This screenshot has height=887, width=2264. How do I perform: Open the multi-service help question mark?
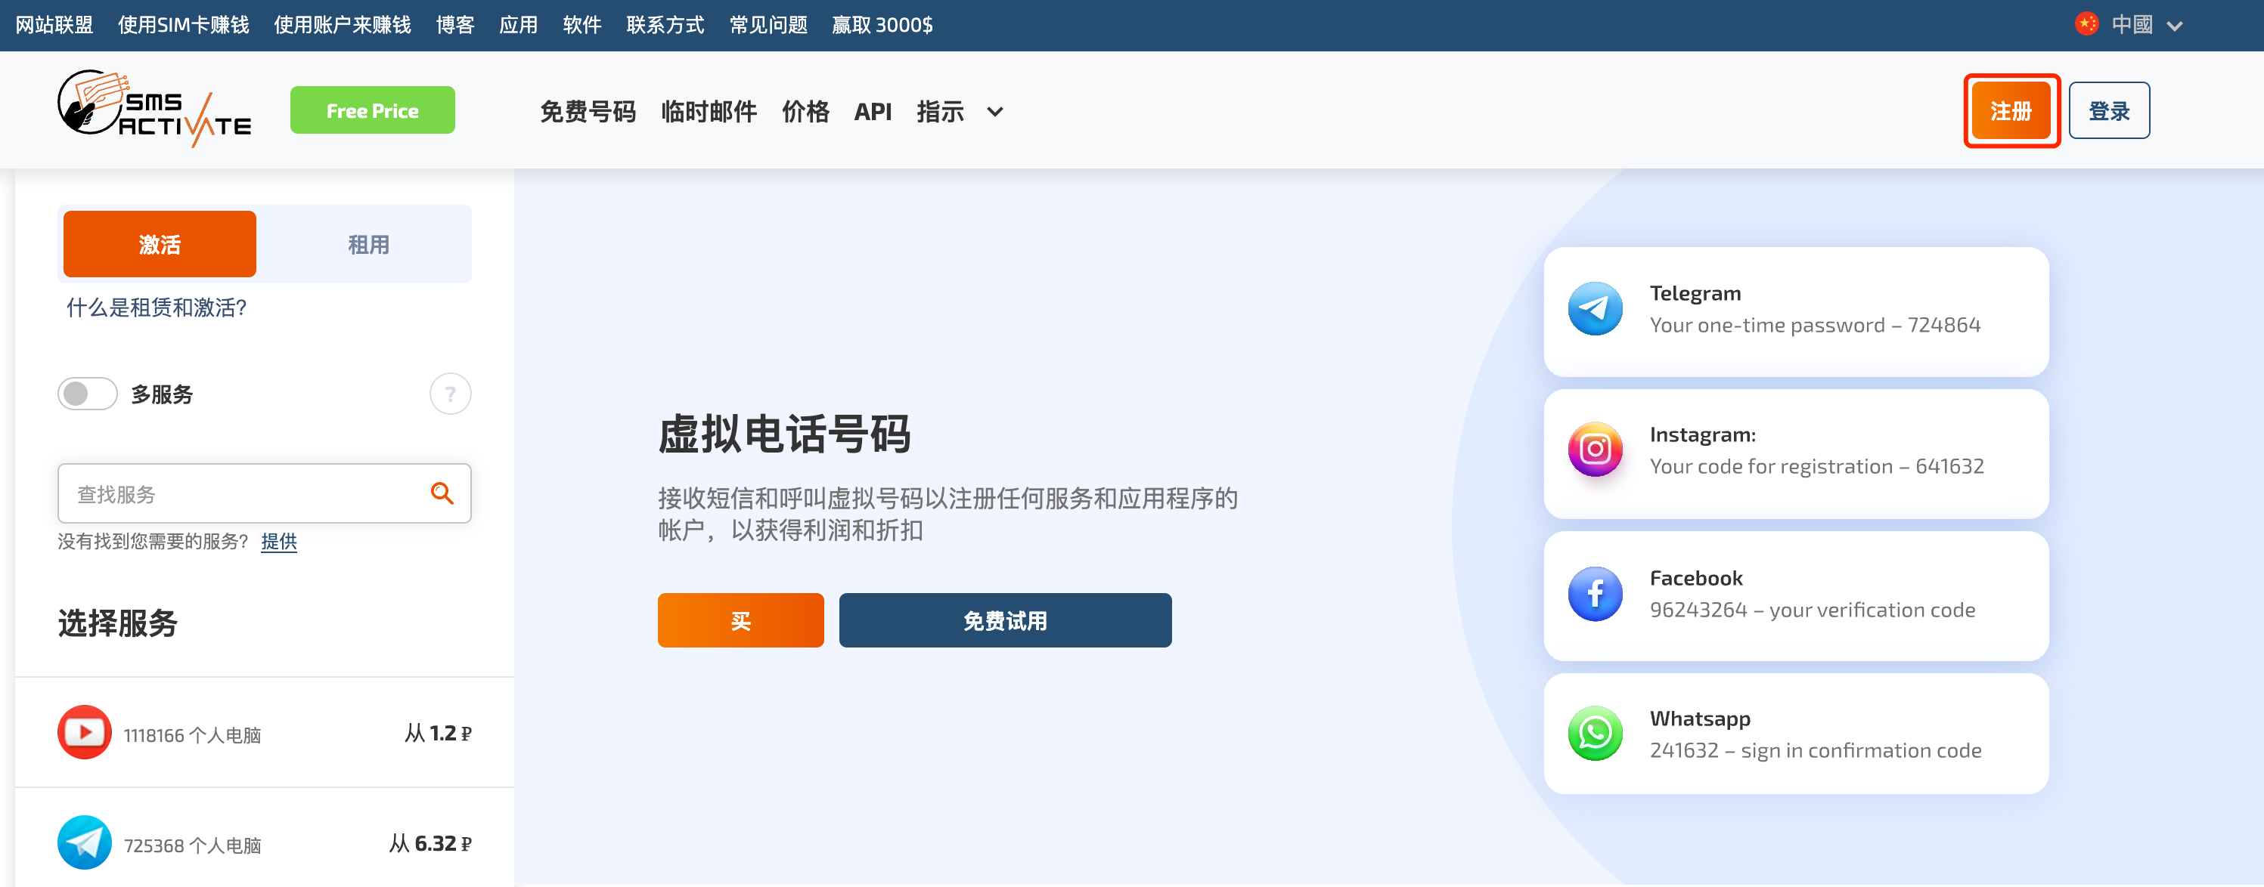(450, 394)
